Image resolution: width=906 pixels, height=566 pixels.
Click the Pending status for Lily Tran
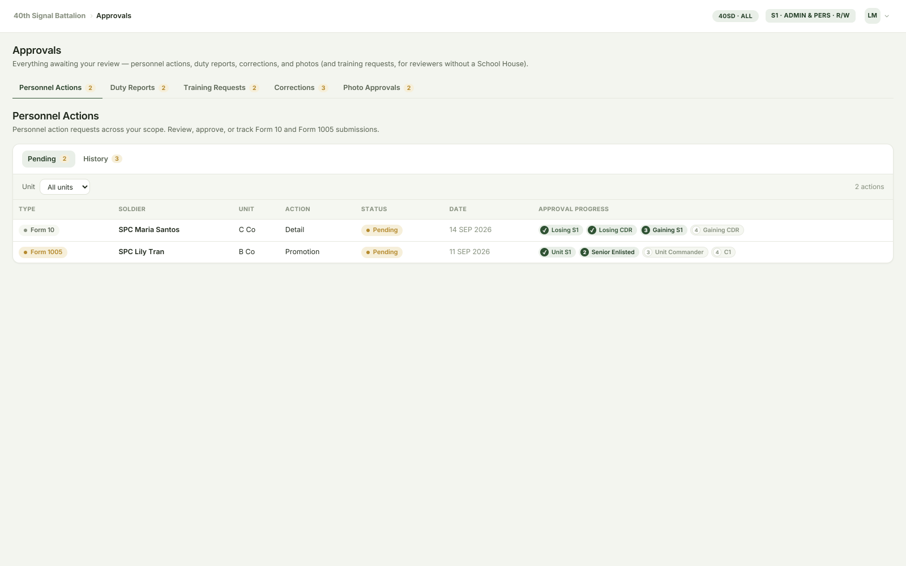click(382, 252)
